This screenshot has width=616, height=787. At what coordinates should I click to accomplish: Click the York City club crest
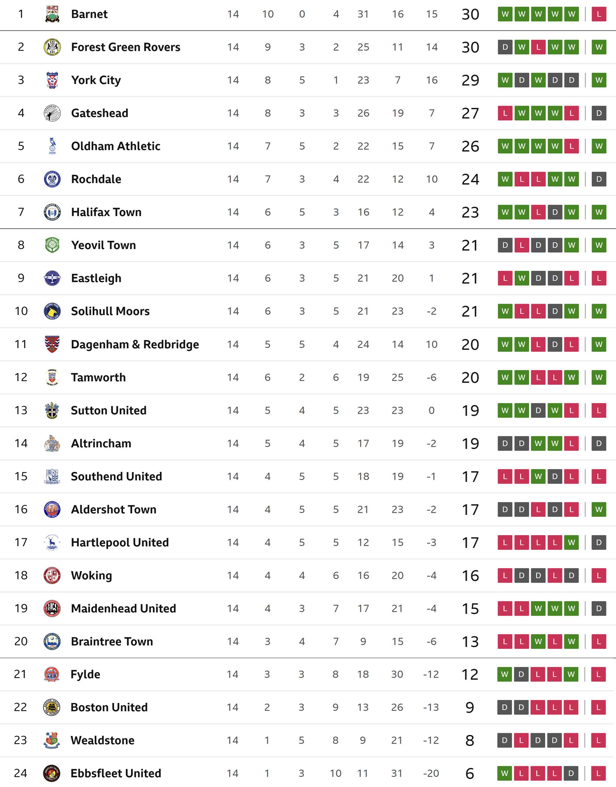tap(52, 80)
